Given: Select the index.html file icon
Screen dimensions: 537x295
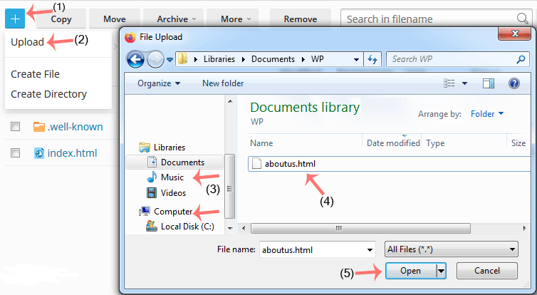Looking at the screenshot, I should tap(39, 152).
